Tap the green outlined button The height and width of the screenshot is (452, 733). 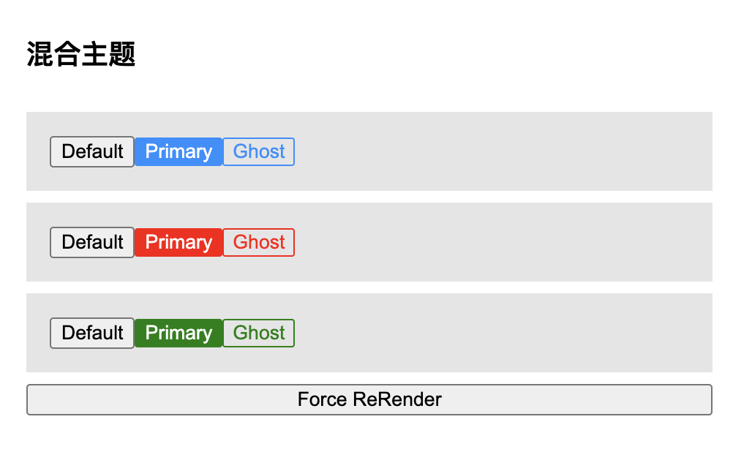(258, 333)
